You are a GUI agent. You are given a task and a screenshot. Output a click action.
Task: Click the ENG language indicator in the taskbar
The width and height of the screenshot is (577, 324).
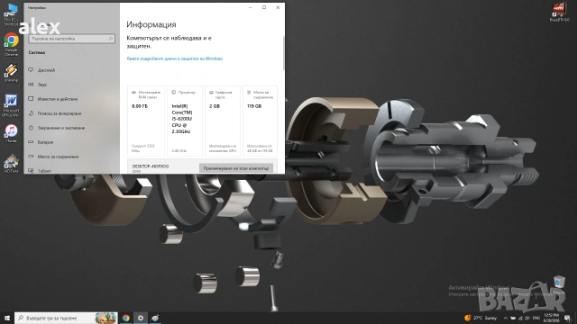[x=536, y=318]
